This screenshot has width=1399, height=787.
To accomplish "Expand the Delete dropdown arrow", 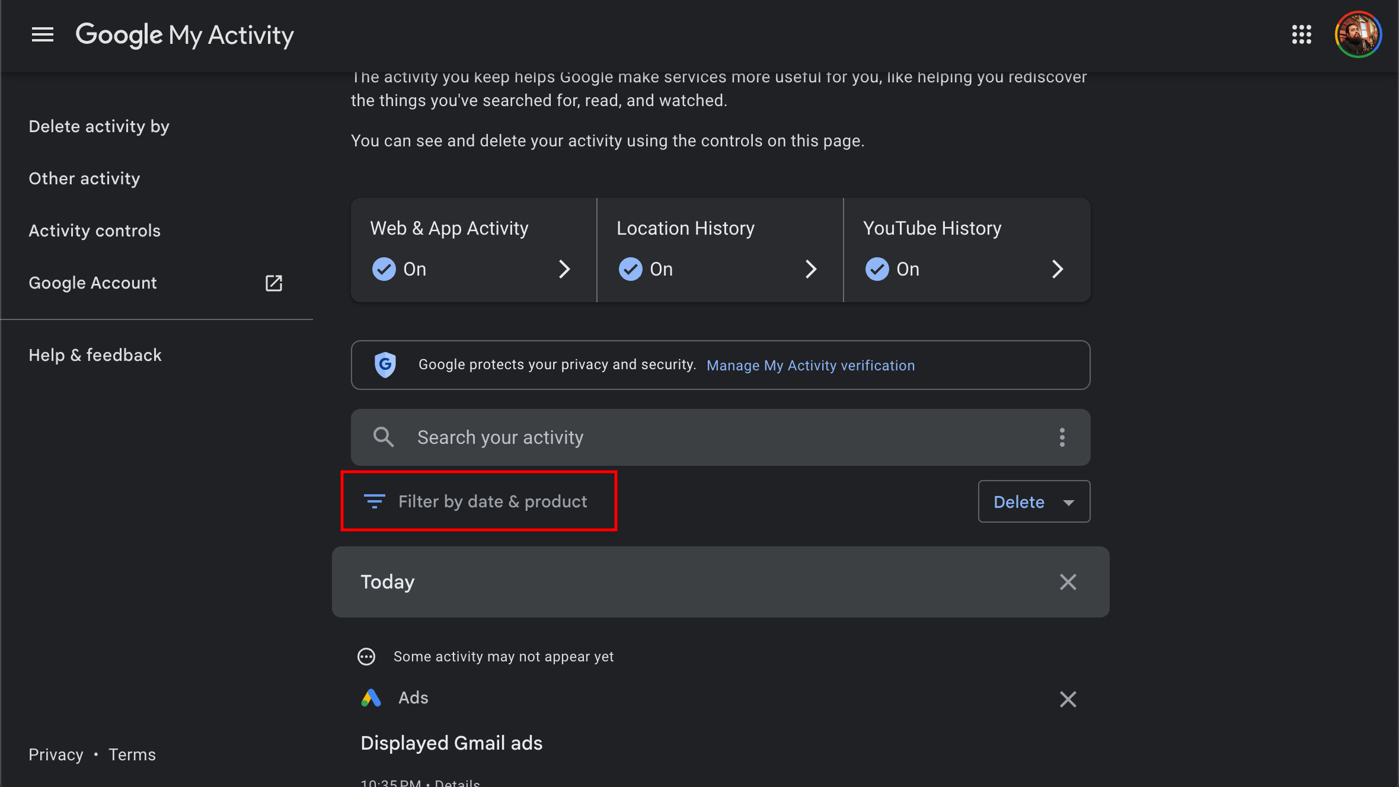I will click(x=1068, y=501).
